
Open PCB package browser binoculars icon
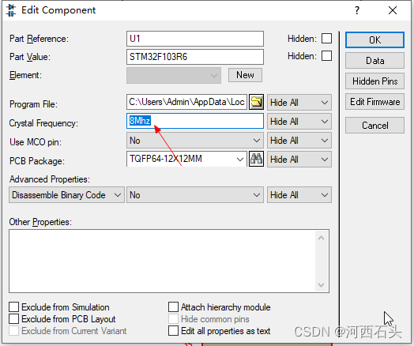(x=256, y=159)
